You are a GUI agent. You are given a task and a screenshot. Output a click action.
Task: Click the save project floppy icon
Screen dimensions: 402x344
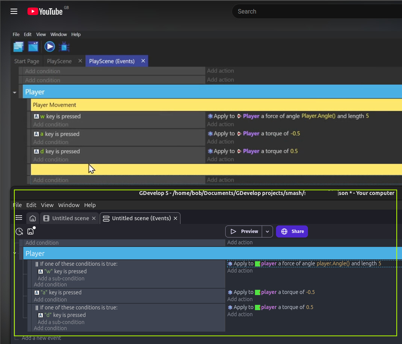31,231
